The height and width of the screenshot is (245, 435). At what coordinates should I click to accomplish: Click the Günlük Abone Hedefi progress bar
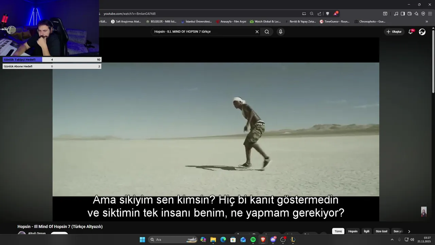[52, 66]
